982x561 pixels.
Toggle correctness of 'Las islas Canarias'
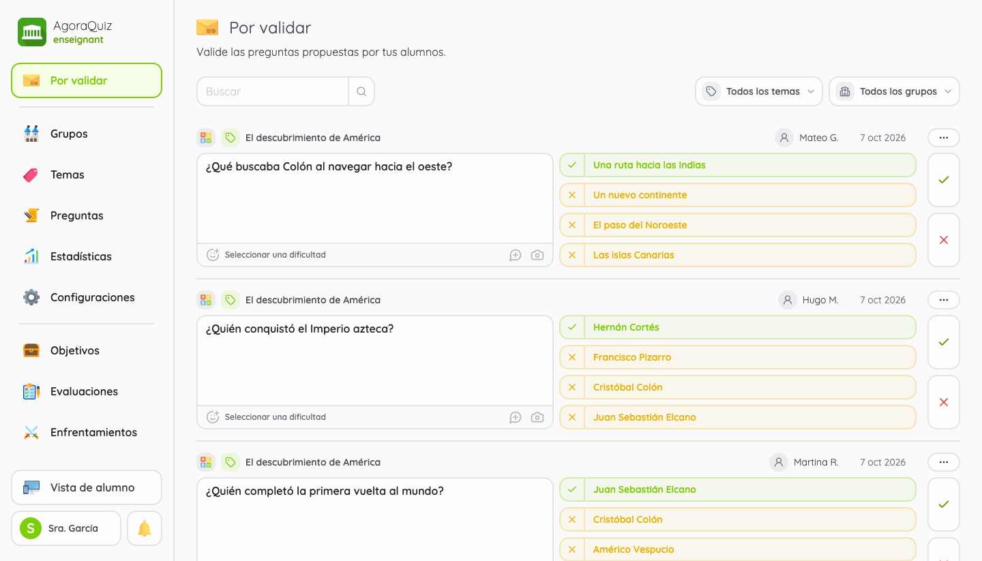point(572,255)
